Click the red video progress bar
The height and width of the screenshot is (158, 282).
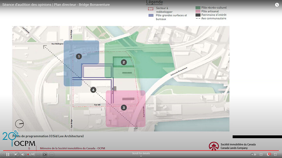[141, 150]
